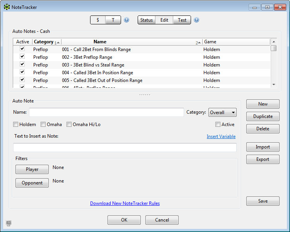Click the Insert Variable link
The height and width of the screenshot is (232, 290).
pyautogui.click(x=221, y=136)
